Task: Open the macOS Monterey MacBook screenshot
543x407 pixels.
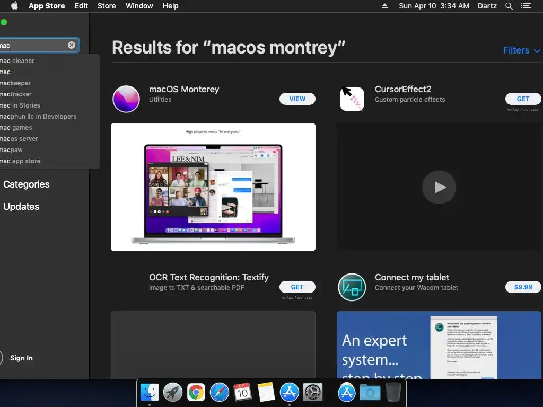Action: 213,187
